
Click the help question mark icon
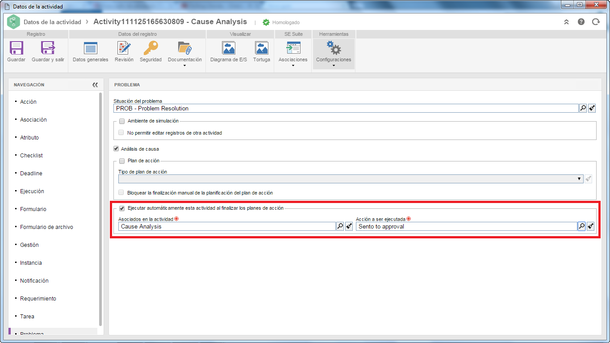click(581, 21)
